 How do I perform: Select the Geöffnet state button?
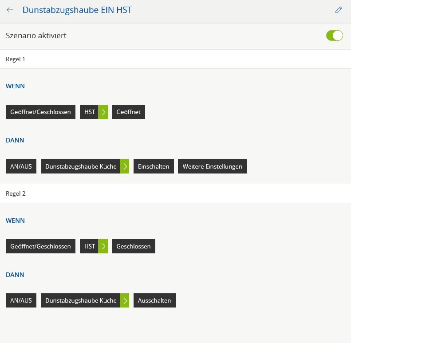click(128, 112)
